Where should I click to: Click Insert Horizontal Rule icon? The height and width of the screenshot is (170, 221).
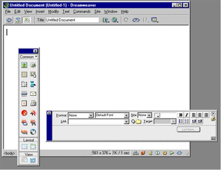24,94
